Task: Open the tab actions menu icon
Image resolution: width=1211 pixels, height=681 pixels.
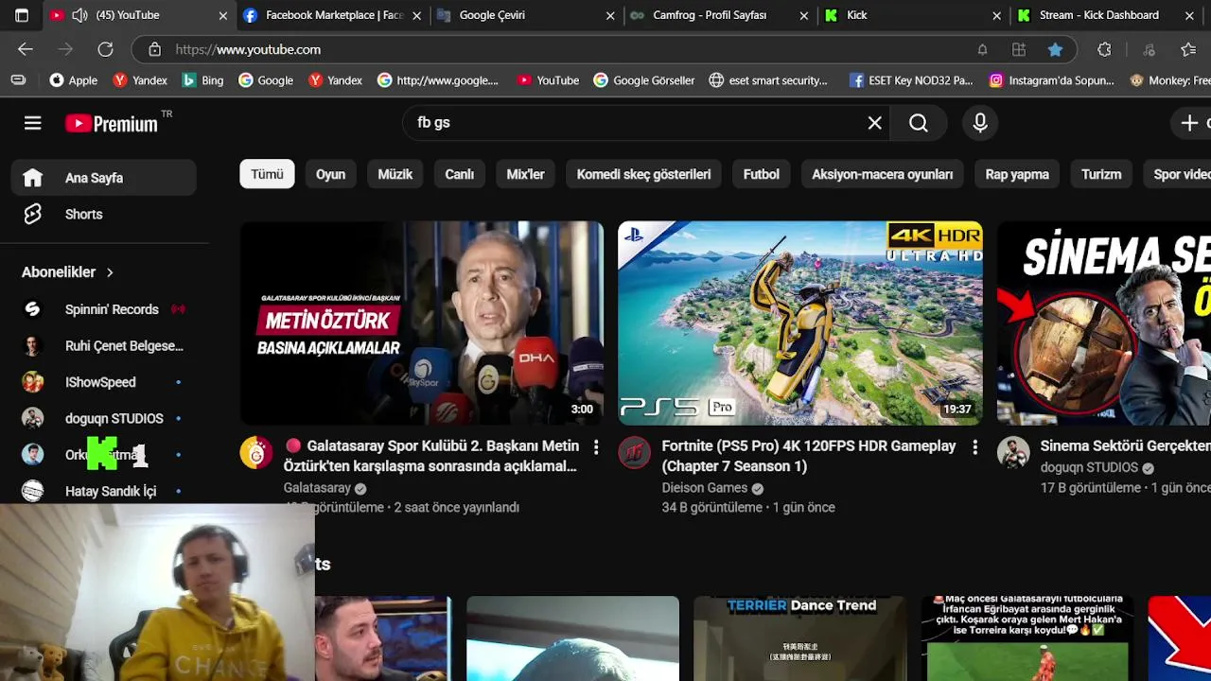Action: [22, 15]
